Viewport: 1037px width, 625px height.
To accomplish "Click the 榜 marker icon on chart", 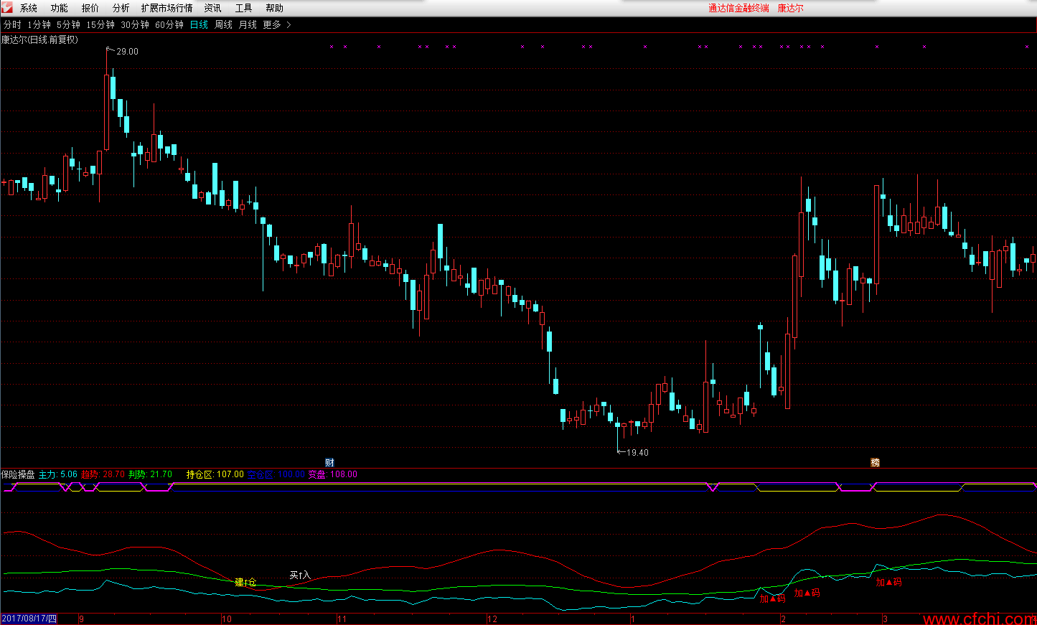I will coord(875,463).
